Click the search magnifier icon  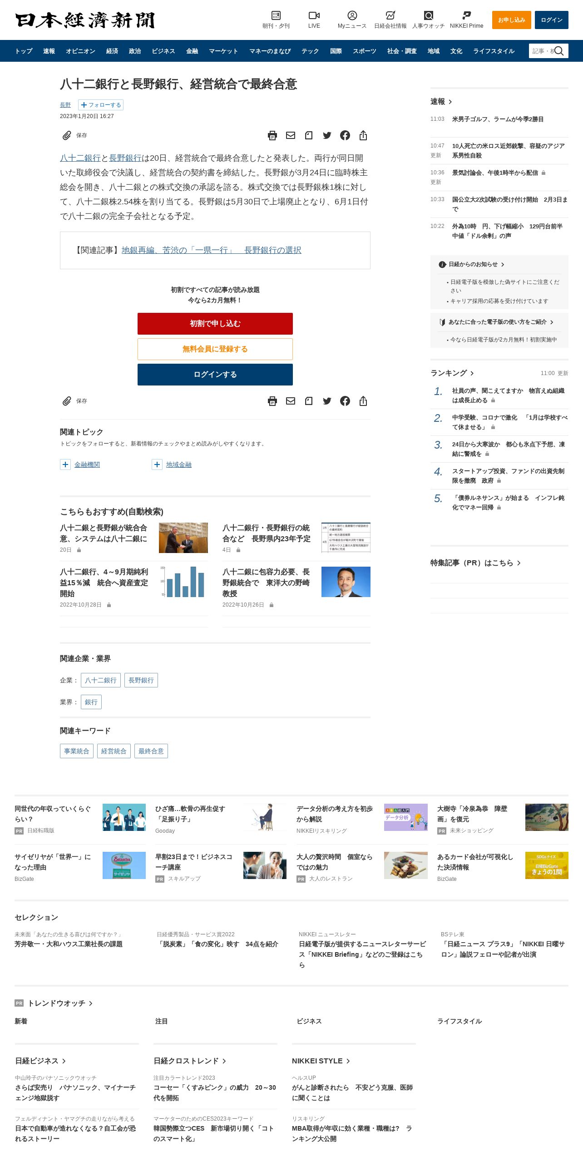559,51
